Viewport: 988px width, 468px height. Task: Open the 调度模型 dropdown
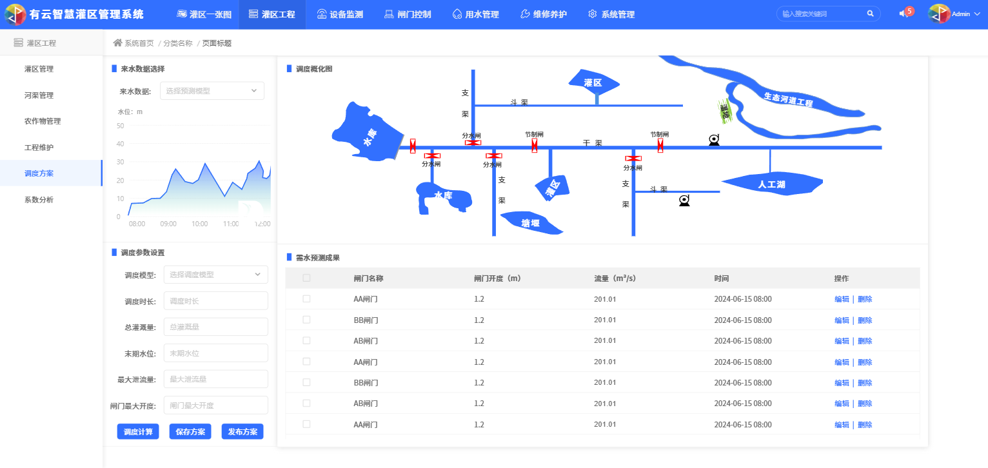point(216,275)
